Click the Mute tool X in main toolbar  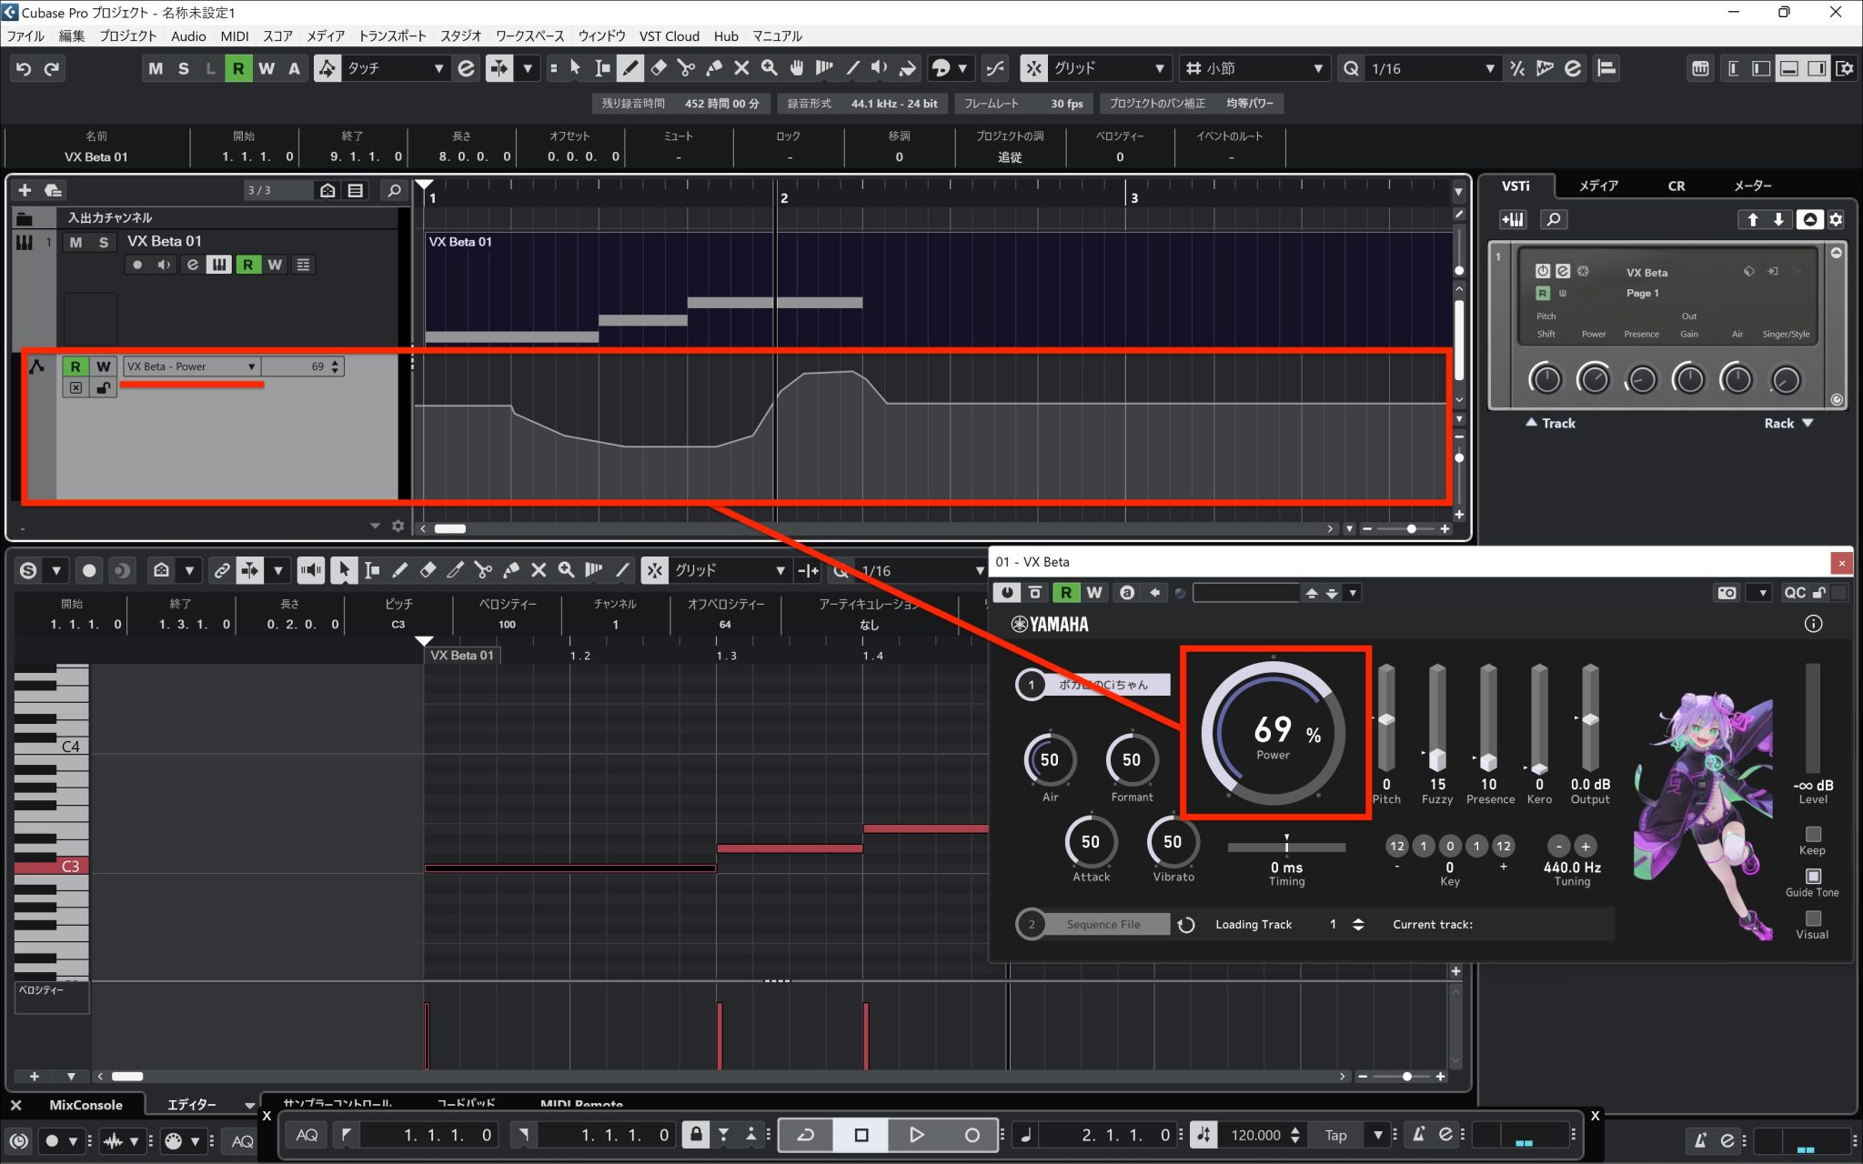(x=741, y=68)
